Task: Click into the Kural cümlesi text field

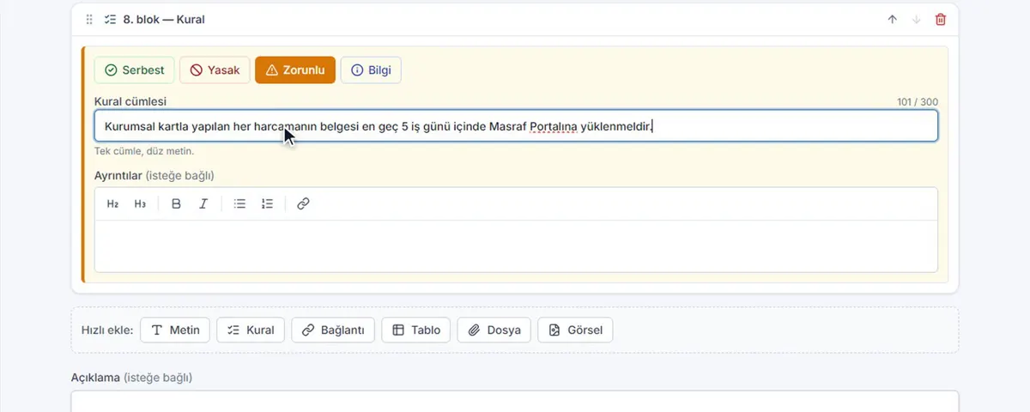Action: [516, 126]
